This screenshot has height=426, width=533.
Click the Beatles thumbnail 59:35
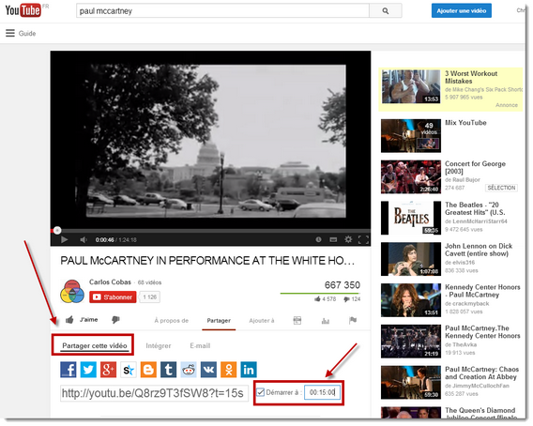click(x=411, y=218)
